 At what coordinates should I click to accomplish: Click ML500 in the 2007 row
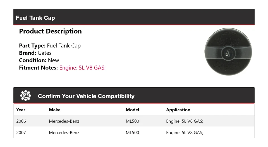point(132,132)
